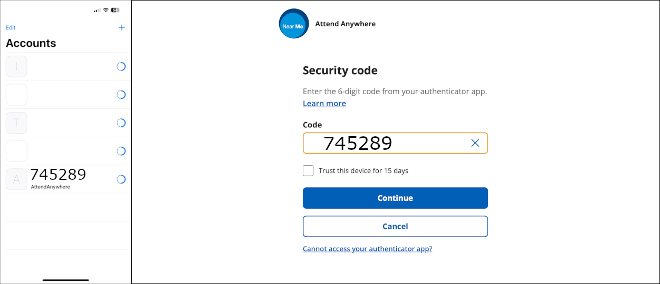This screenshot has width=660, height=284.
Task: Click the Near Me logo
Action: point(294,24)
